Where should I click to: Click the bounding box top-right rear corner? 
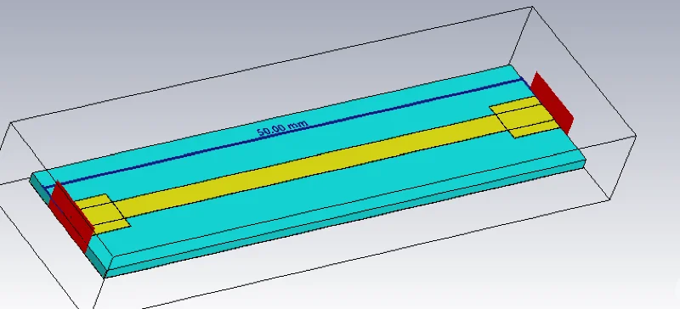click(x=532, y=7)
